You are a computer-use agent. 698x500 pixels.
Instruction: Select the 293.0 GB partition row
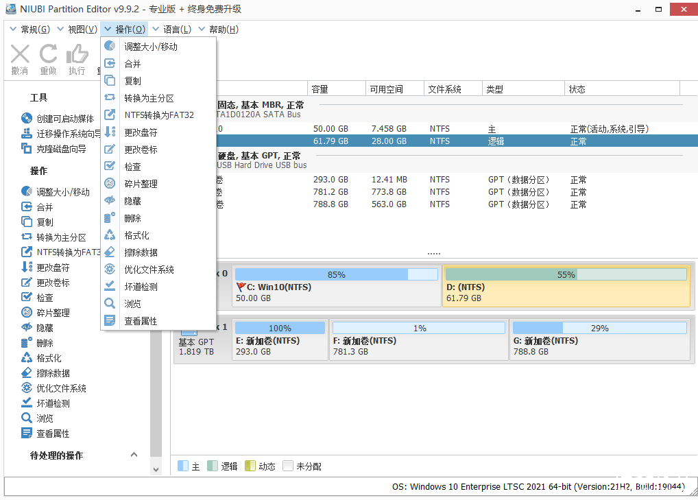click(x=457, y=180)
